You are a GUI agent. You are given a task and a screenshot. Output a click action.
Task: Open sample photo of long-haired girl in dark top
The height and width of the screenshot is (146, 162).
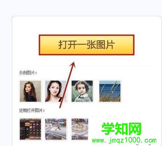click(x=30, y=91)
